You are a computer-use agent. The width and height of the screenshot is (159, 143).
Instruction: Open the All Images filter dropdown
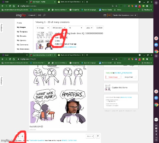point(42,28)
